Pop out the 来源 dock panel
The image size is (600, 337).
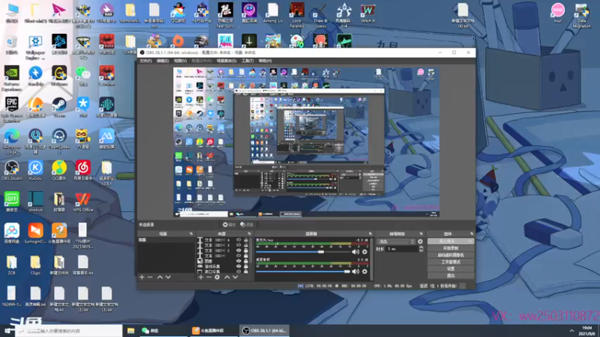[x=249, y=234]
